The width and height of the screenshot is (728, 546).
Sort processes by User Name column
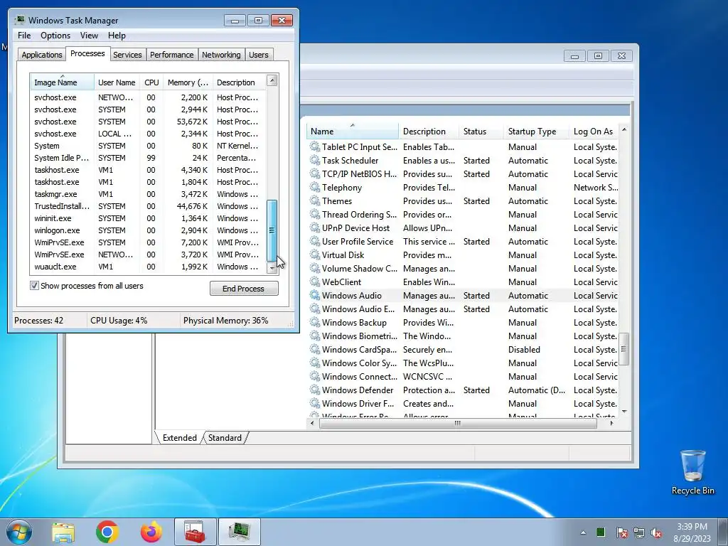(x=117, y=82)
